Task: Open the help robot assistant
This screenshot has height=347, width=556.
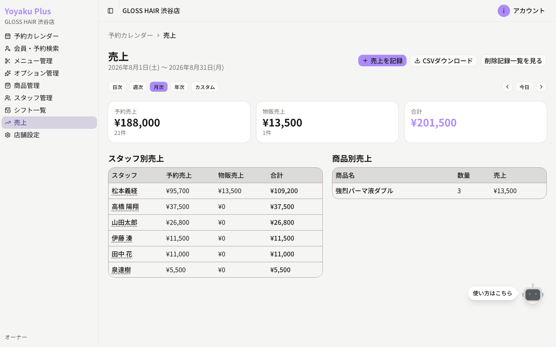Action: tap(533, 294)
